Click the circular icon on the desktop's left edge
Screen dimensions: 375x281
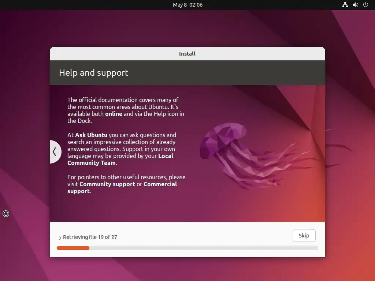[6, 214]
